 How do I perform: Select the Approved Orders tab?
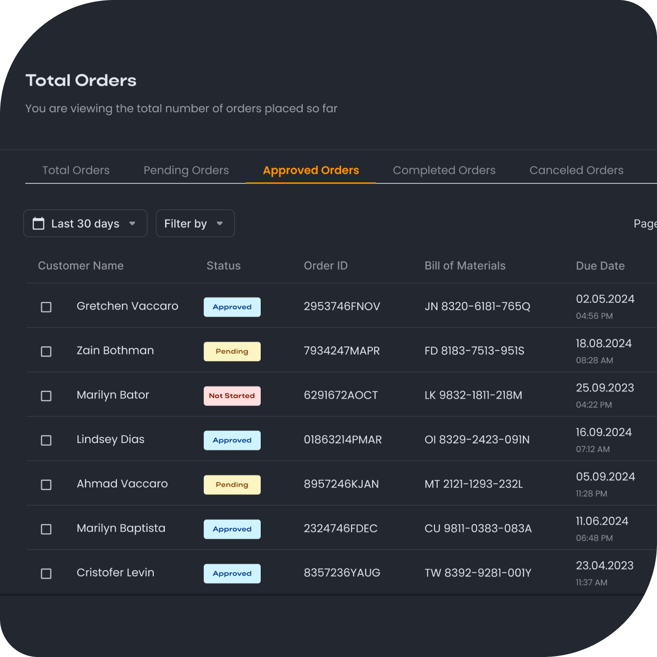pos(311,170)
